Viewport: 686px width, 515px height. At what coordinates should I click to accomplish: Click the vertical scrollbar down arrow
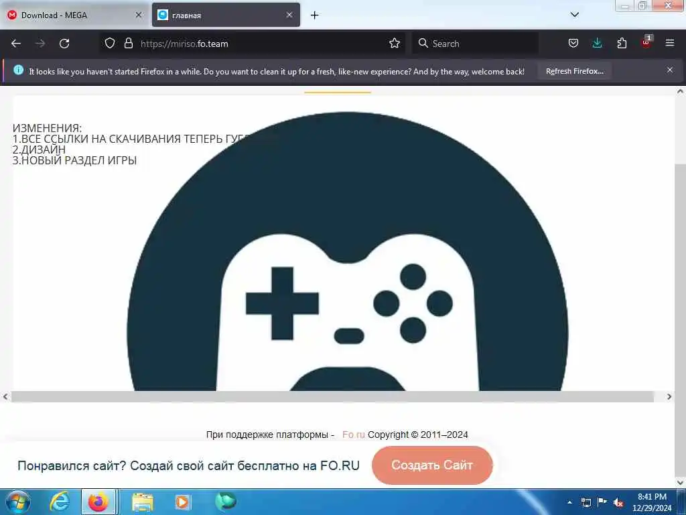coord(681,483)
